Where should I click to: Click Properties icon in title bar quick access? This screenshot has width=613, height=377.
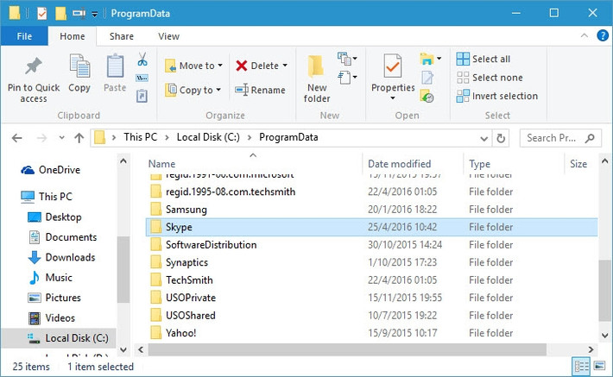coord(41,13)
